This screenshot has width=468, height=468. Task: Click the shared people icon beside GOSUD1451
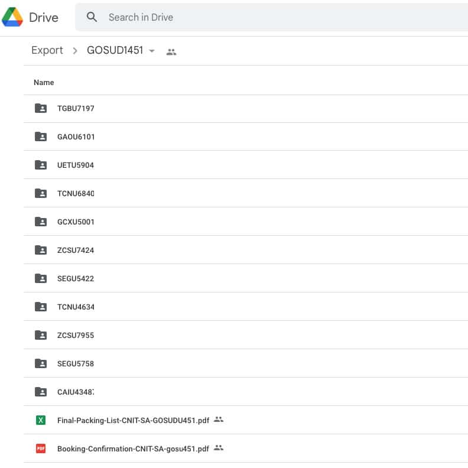click(171, 51)
